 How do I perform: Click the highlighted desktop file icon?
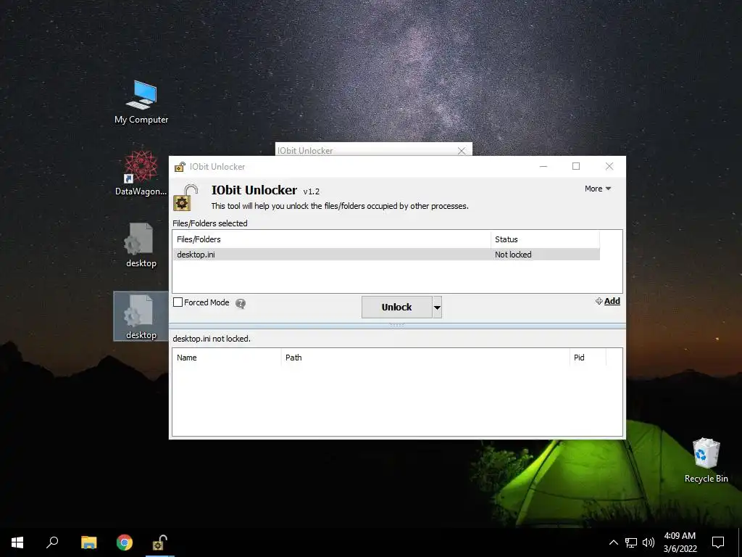point(141,316)
